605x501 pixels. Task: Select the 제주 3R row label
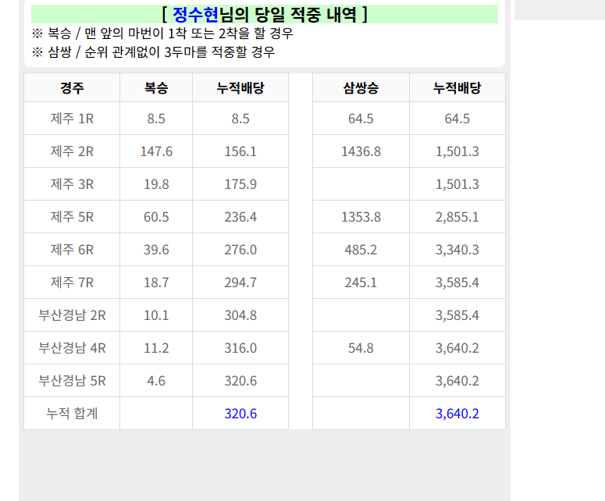[72, 184]
